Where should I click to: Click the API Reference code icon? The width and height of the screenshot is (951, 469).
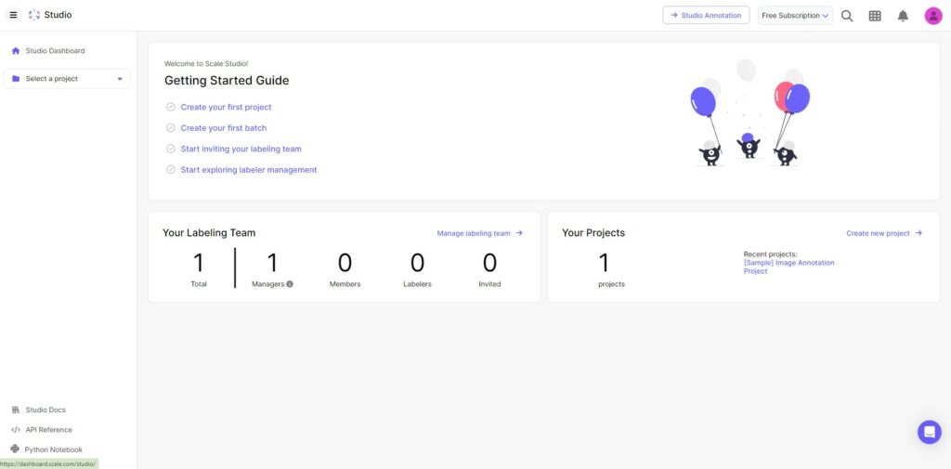16,430
